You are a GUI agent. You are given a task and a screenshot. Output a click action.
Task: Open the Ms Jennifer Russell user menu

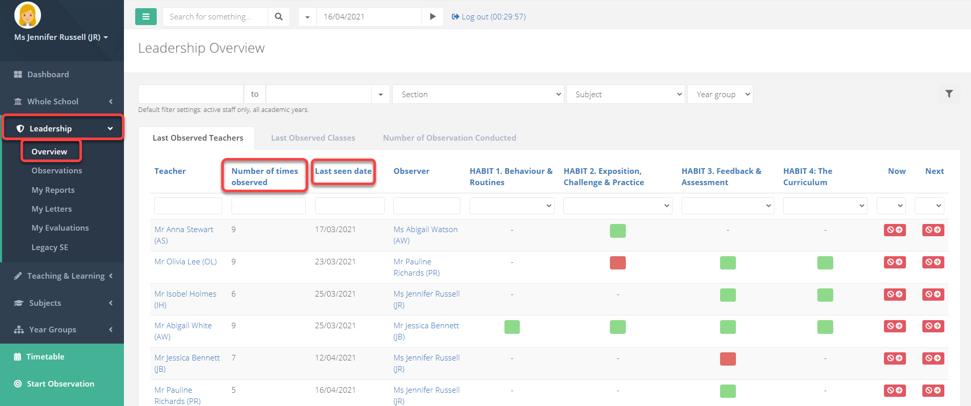click(61, 37)
